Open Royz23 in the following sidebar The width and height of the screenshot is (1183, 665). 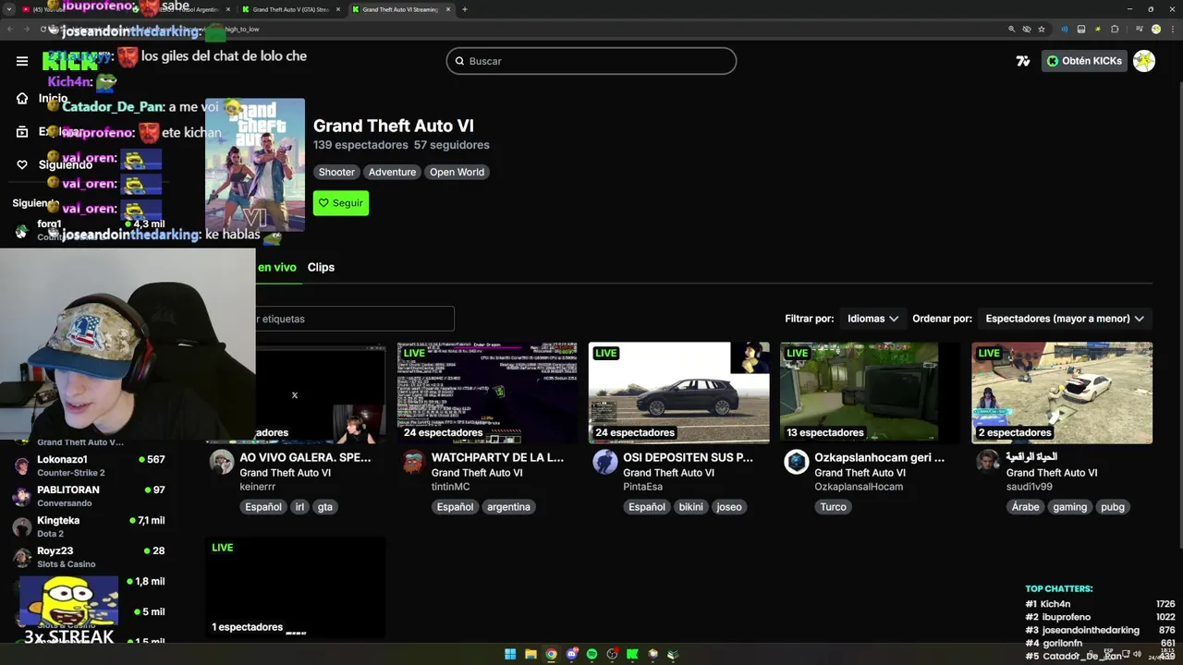[89, 557]
